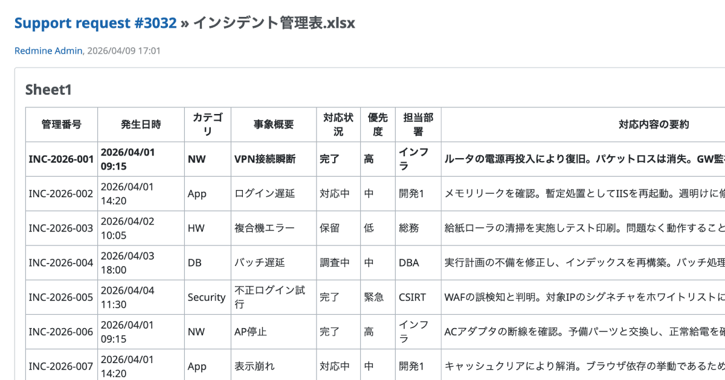Select the 優先度 column header
725x380 pixels.
click(378, 124)
